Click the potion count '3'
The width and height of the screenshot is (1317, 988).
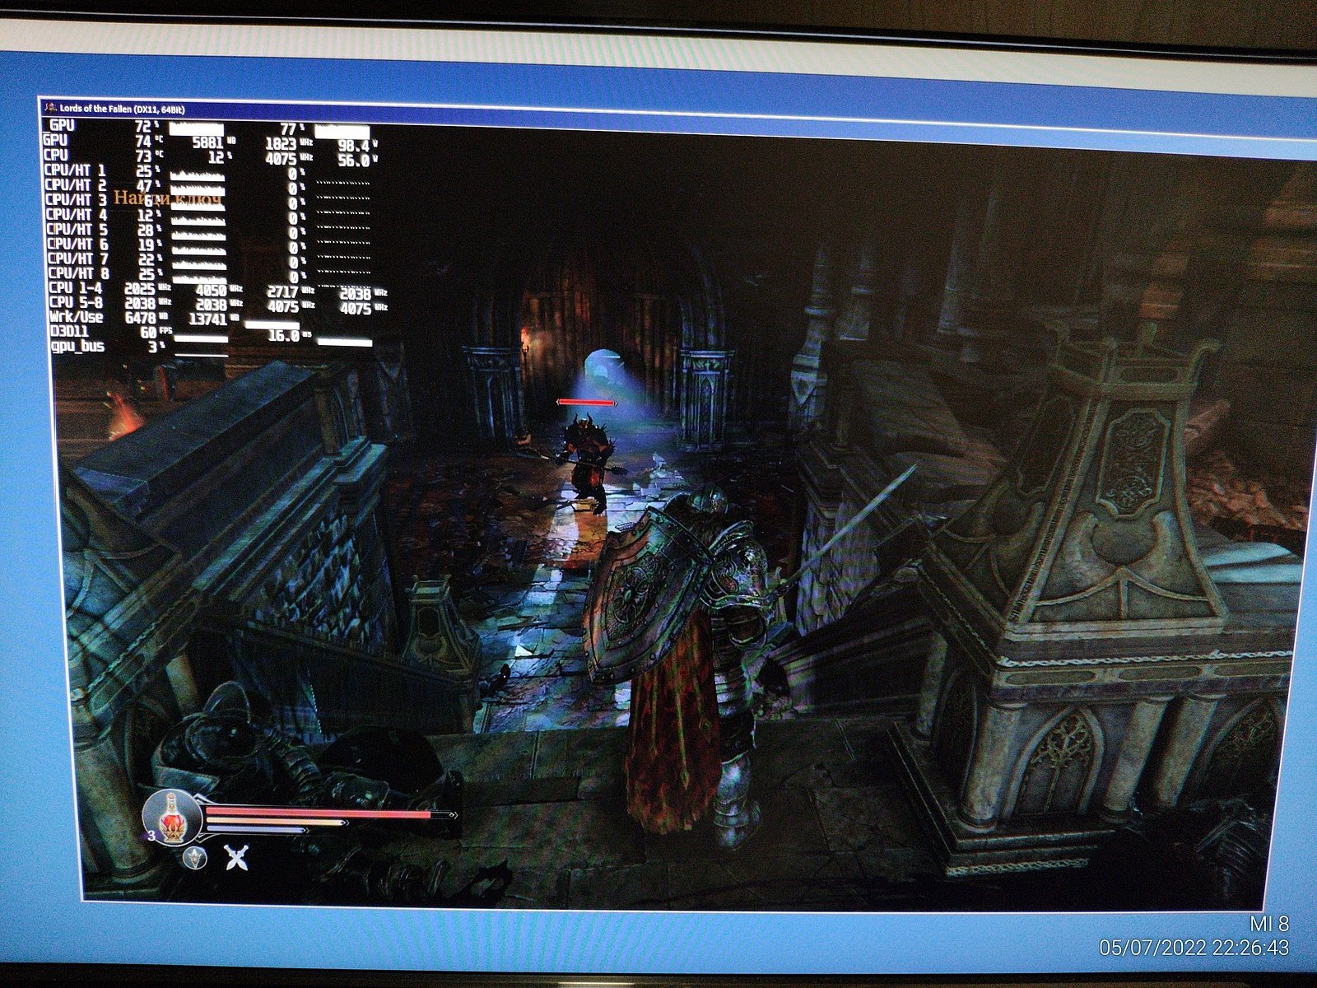[151, 836]
